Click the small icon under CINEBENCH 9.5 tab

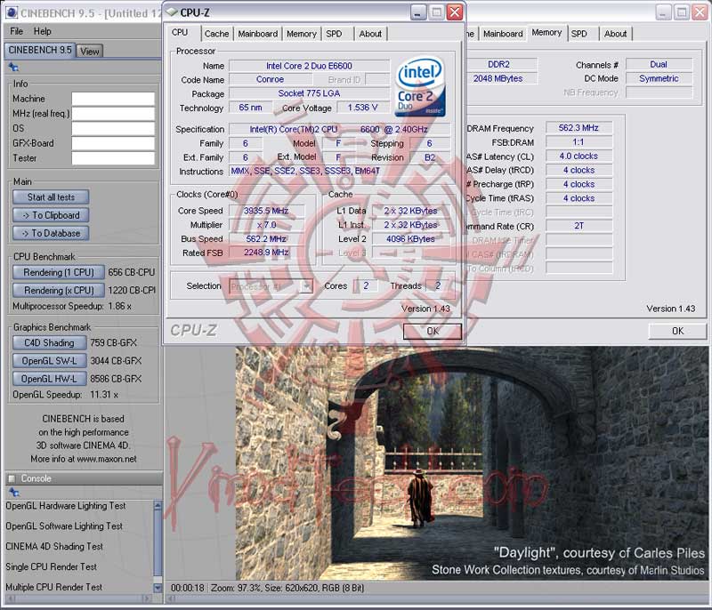tap(13, 68)
